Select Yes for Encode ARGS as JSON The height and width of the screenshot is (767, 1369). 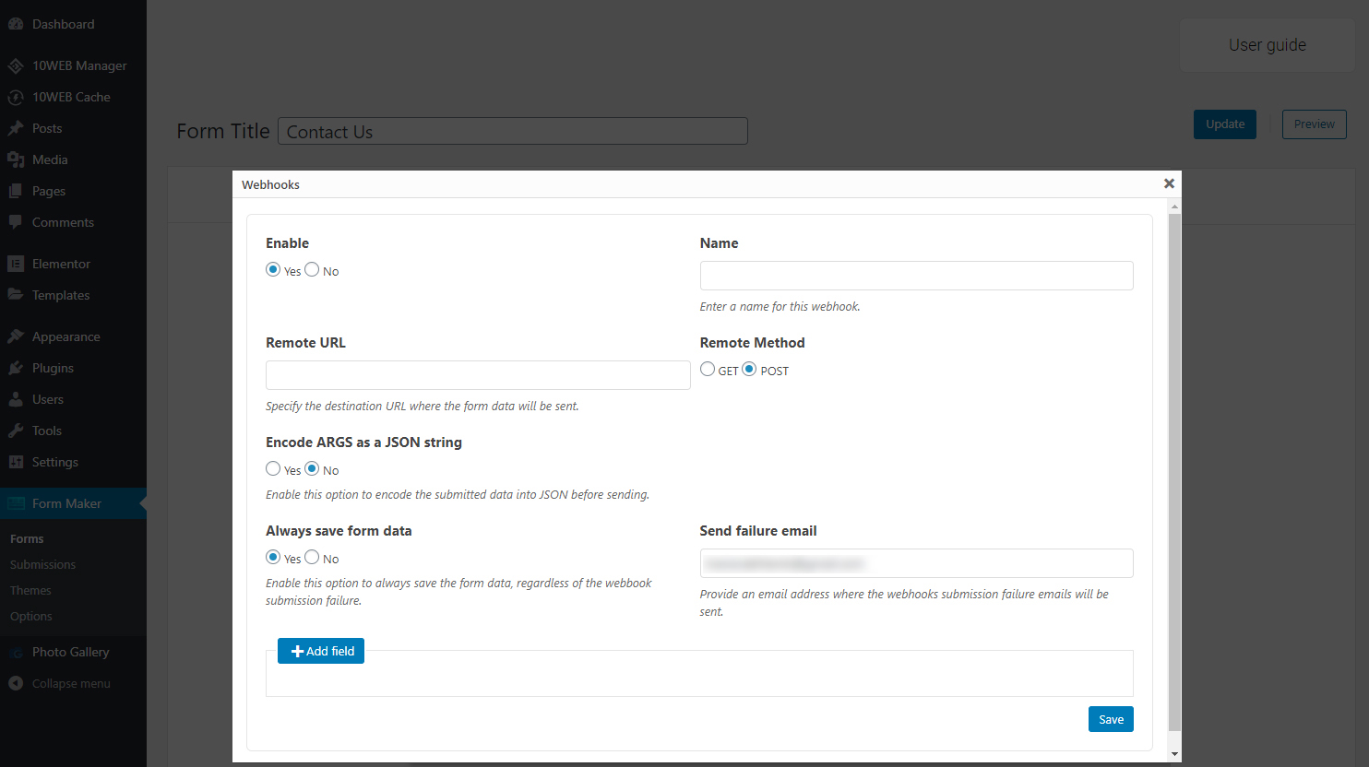pos(273,468)
